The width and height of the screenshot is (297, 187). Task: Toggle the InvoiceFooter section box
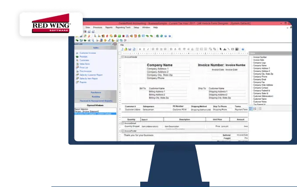[123, 131]
